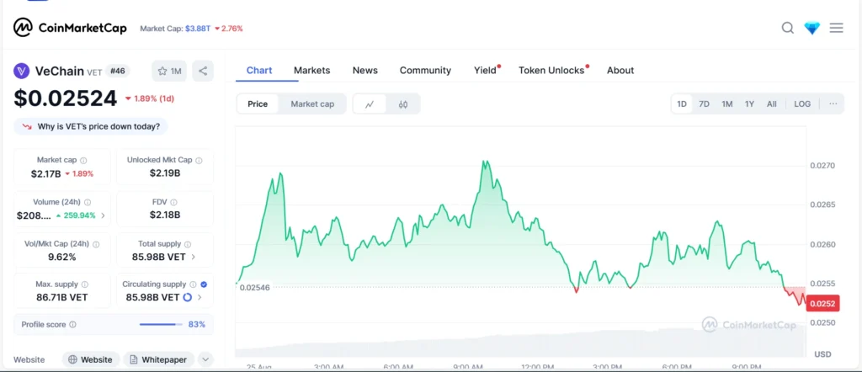Click the verified badge beside Circulating supply

[x=204, y=284]
